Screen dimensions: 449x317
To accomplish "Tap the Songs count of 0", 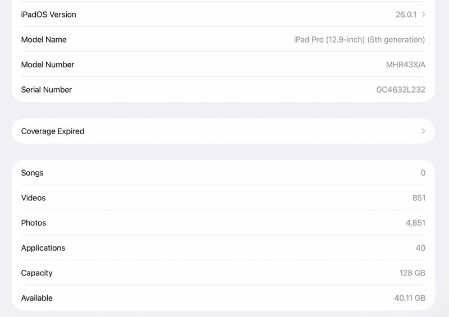I will pos(423,173).
